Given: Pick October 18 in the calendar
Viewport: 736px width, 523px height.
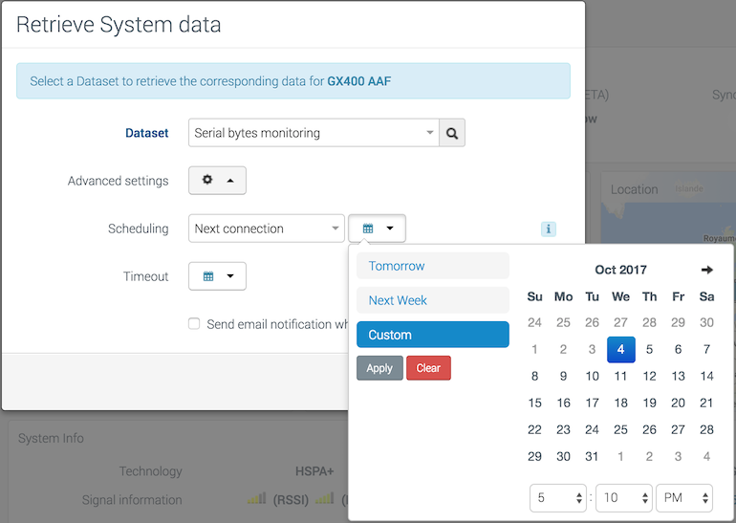Looking at the screenshot, I should tap(620, 403).
